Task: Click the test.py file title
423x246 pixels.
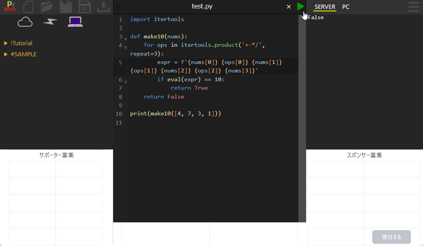Action: pyautogui.click(x=202, y=6)
